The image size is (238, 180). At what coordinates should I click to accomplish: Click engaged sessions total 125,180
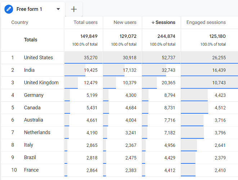(x=217, y=36)
